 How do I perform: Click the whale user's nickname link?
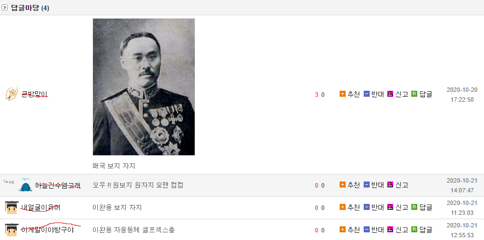[58, 185]
